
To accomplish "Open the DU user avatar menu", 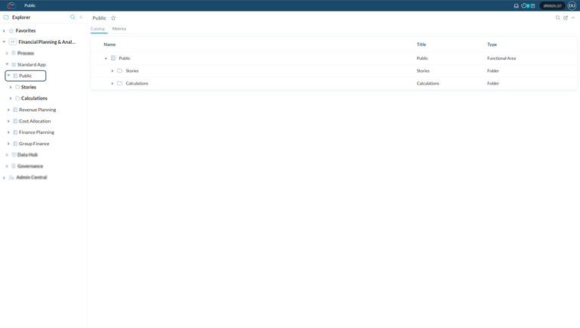I will (572, 5).
